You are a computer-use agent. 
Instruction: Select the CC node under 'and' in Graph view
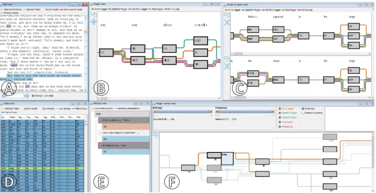pos(106,52)
